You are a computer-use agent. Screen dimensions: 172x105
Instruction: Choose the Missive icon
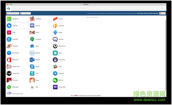click(32, 53)
